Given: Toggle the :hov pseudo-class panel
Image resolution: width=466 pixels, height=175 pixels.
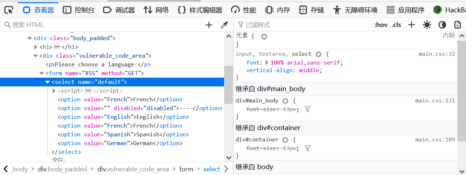Looking at the screenshot, I should (381, 25).
